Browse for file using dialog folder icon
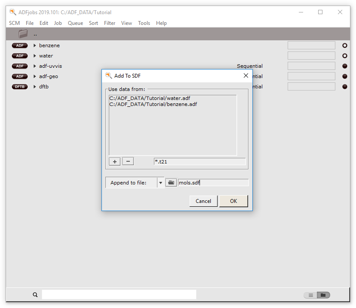 coord(171,183)
